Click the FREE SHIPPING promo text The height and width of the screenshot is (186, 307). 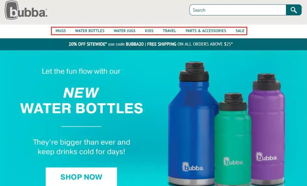tap(162, 44)
